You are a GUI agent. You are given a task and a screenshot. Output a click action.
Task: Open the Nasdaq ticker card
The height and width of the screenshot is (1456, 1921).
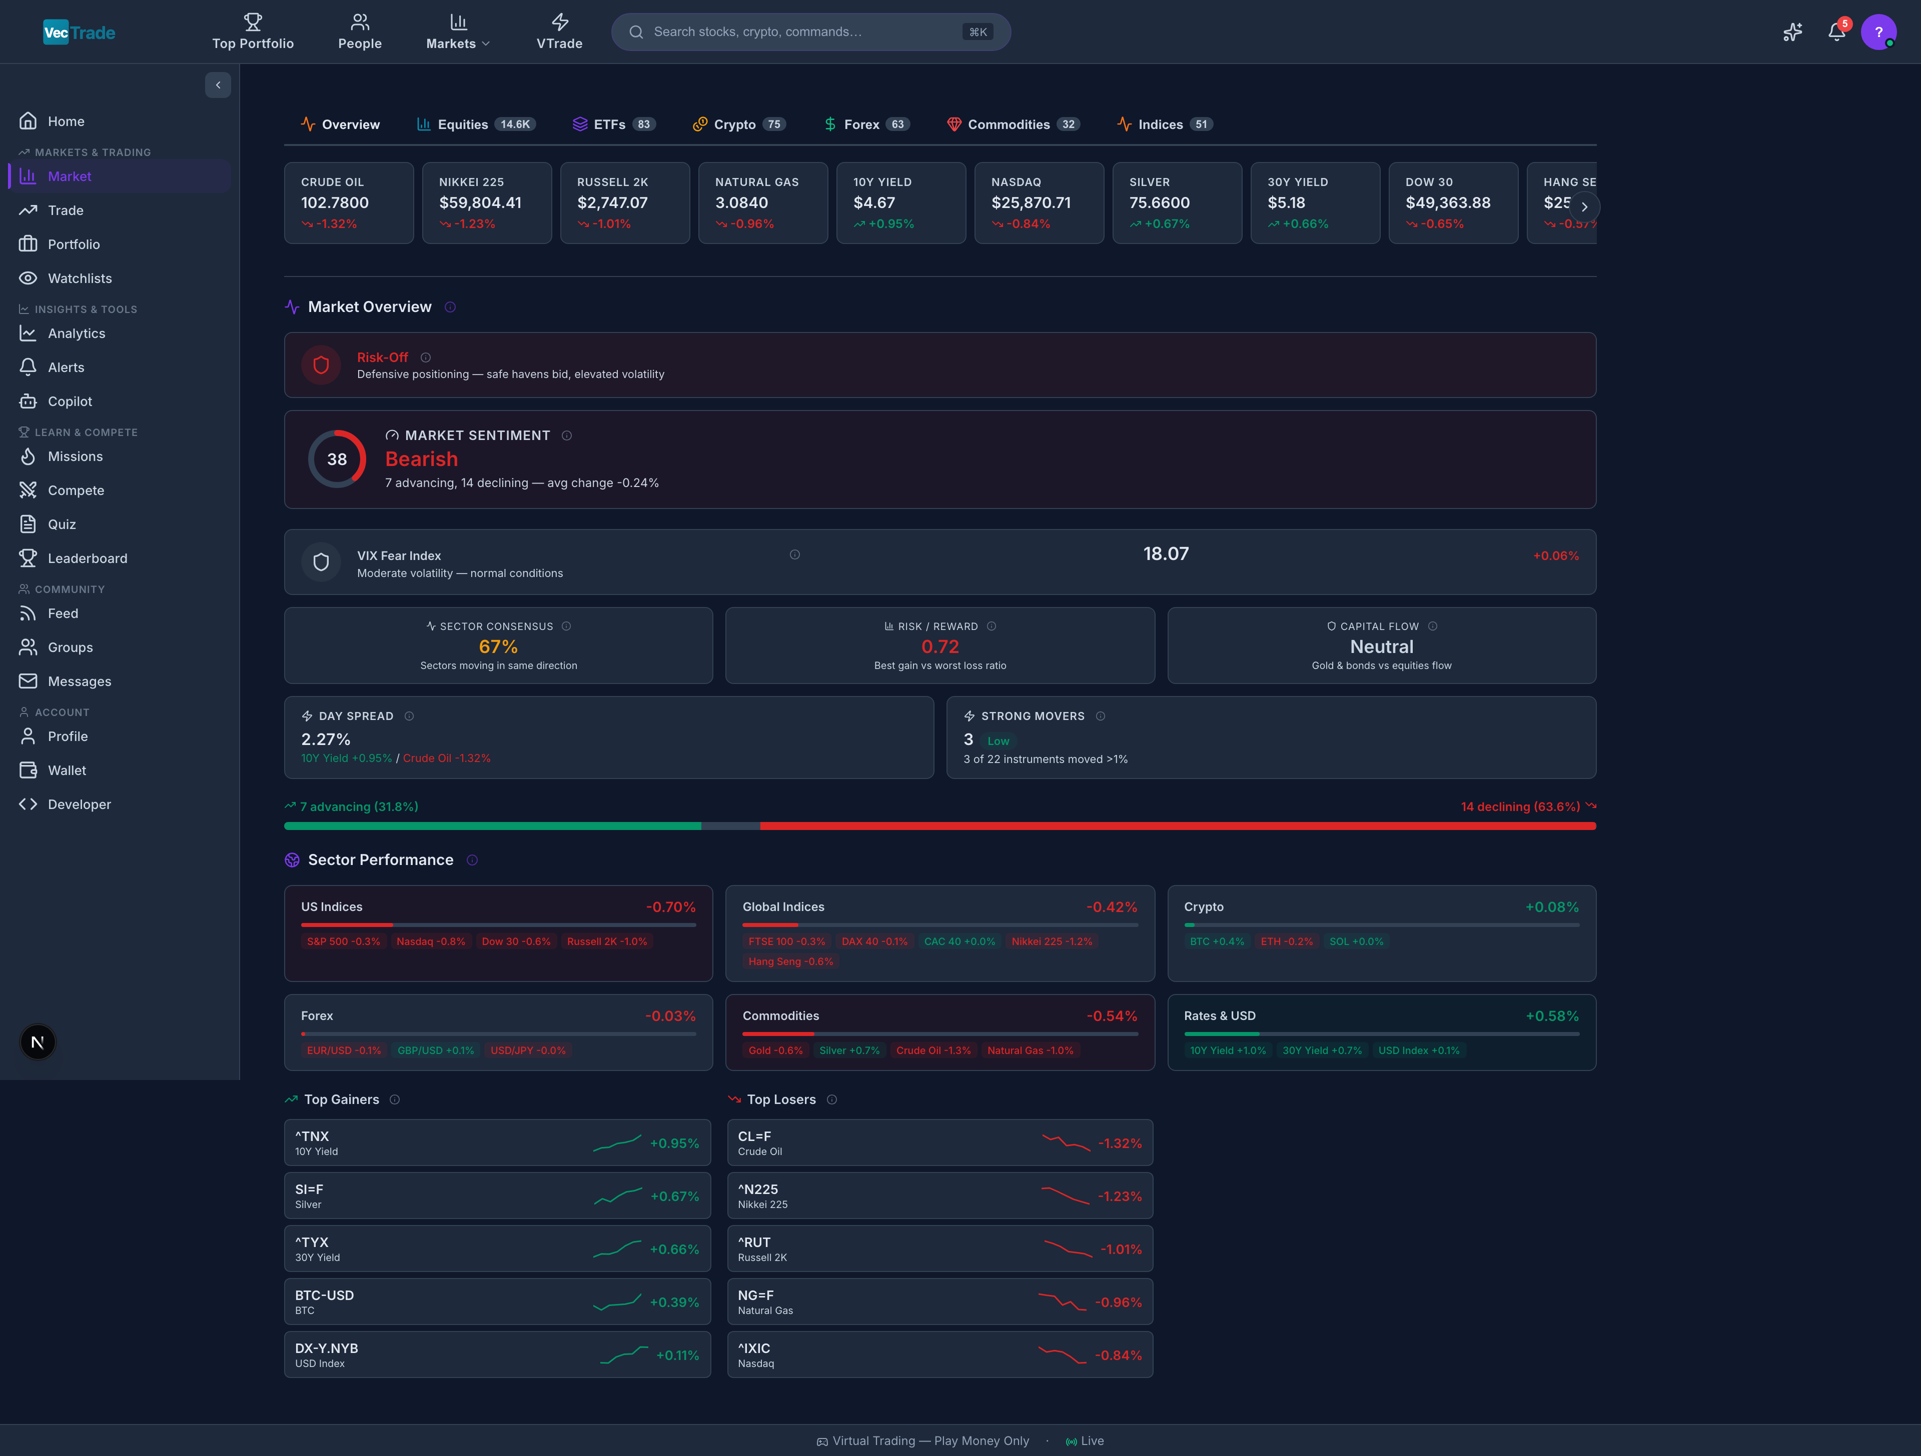click(x=1040, y=203)
